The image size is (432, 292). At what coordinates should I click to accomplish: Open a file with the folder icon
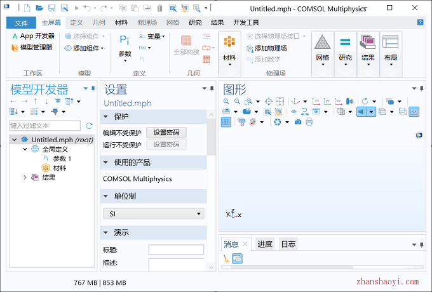tap(39, 8)
